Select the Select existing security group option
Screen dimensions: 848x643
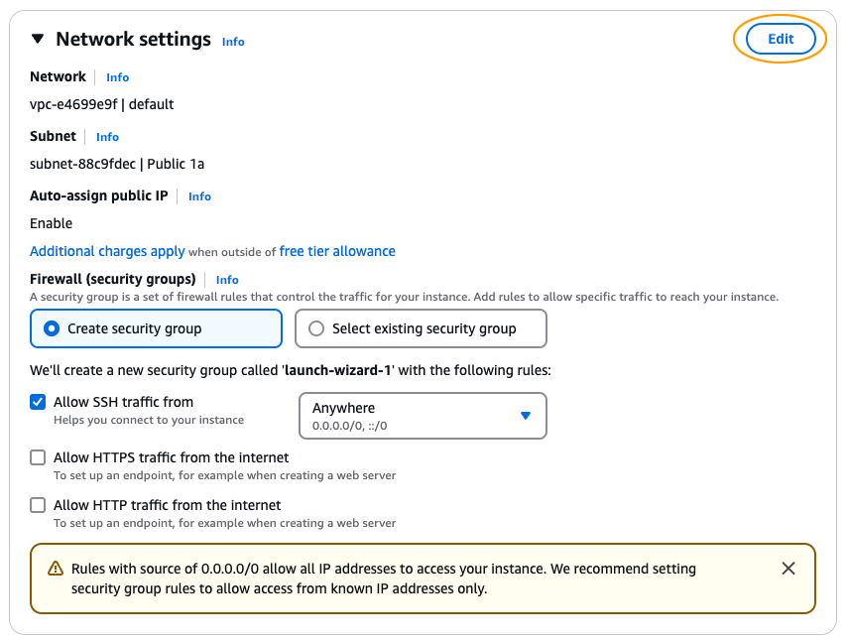click(x=316, y=328)
